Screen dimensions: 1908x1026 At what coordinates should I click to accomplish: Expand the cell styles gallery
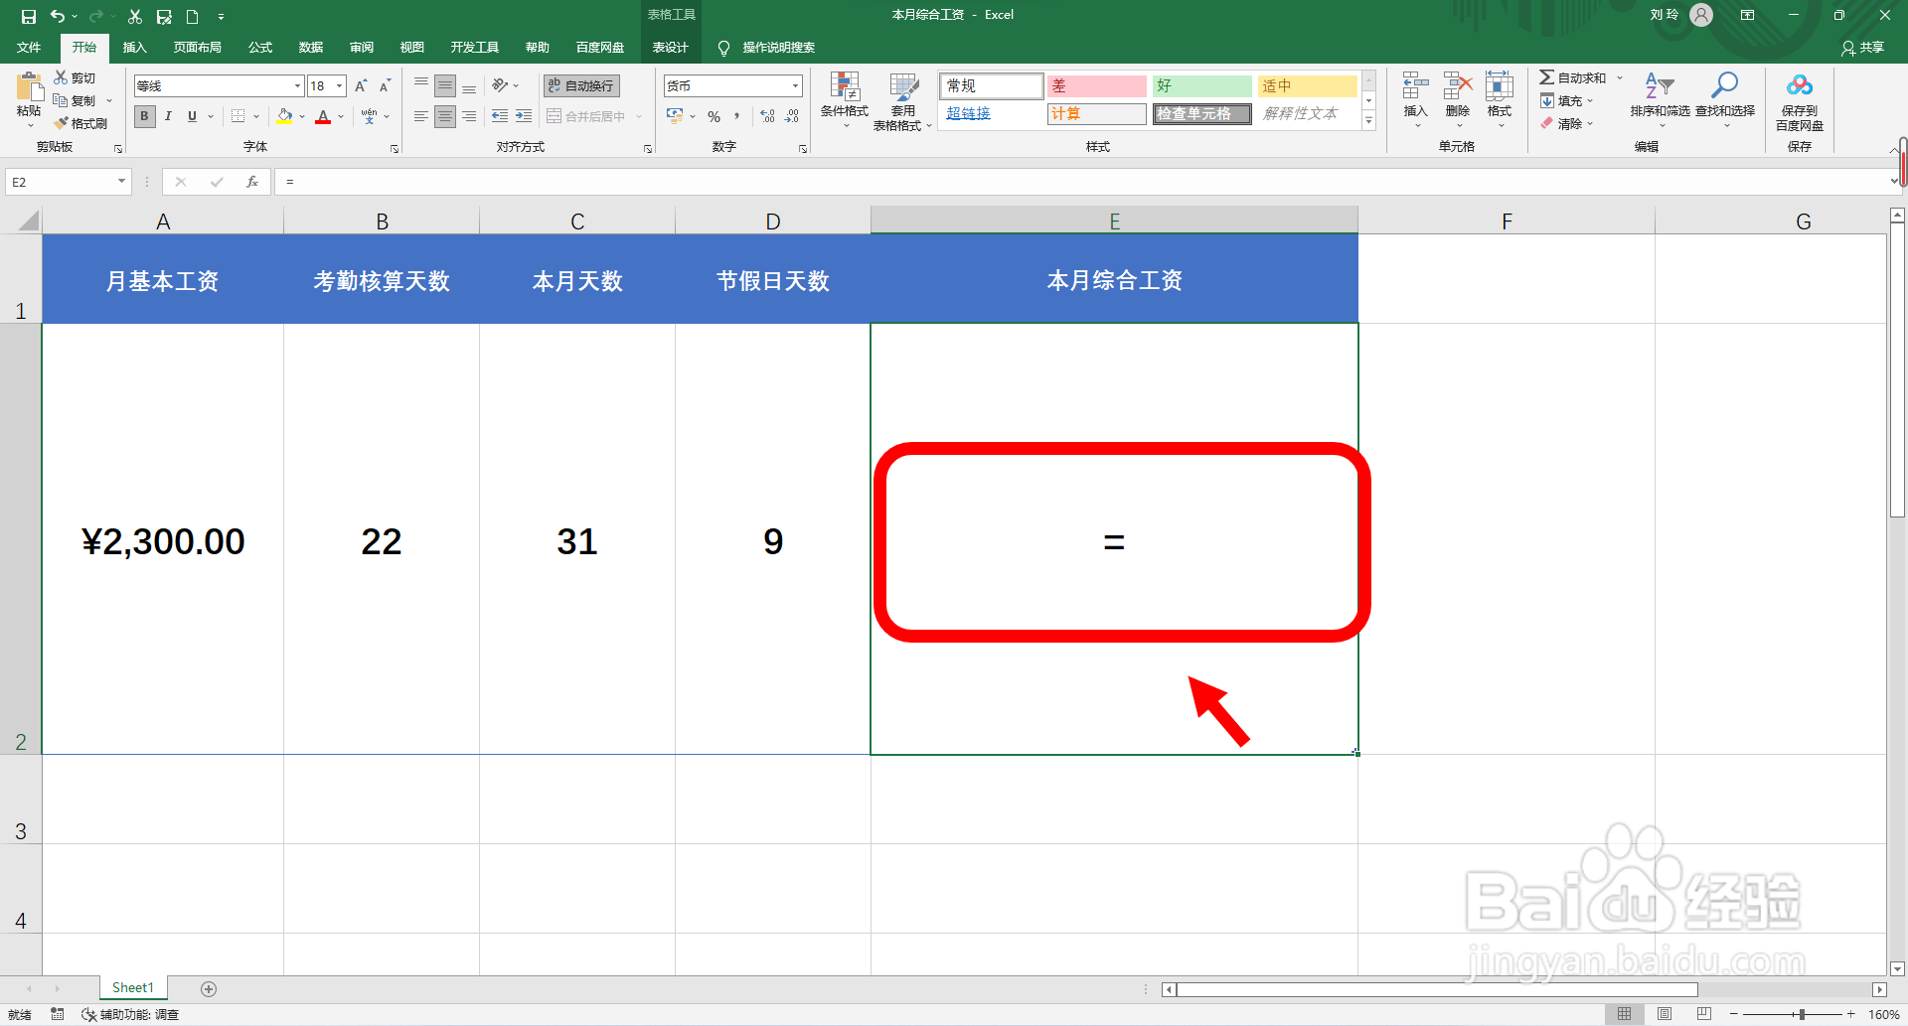(1368, 121)
